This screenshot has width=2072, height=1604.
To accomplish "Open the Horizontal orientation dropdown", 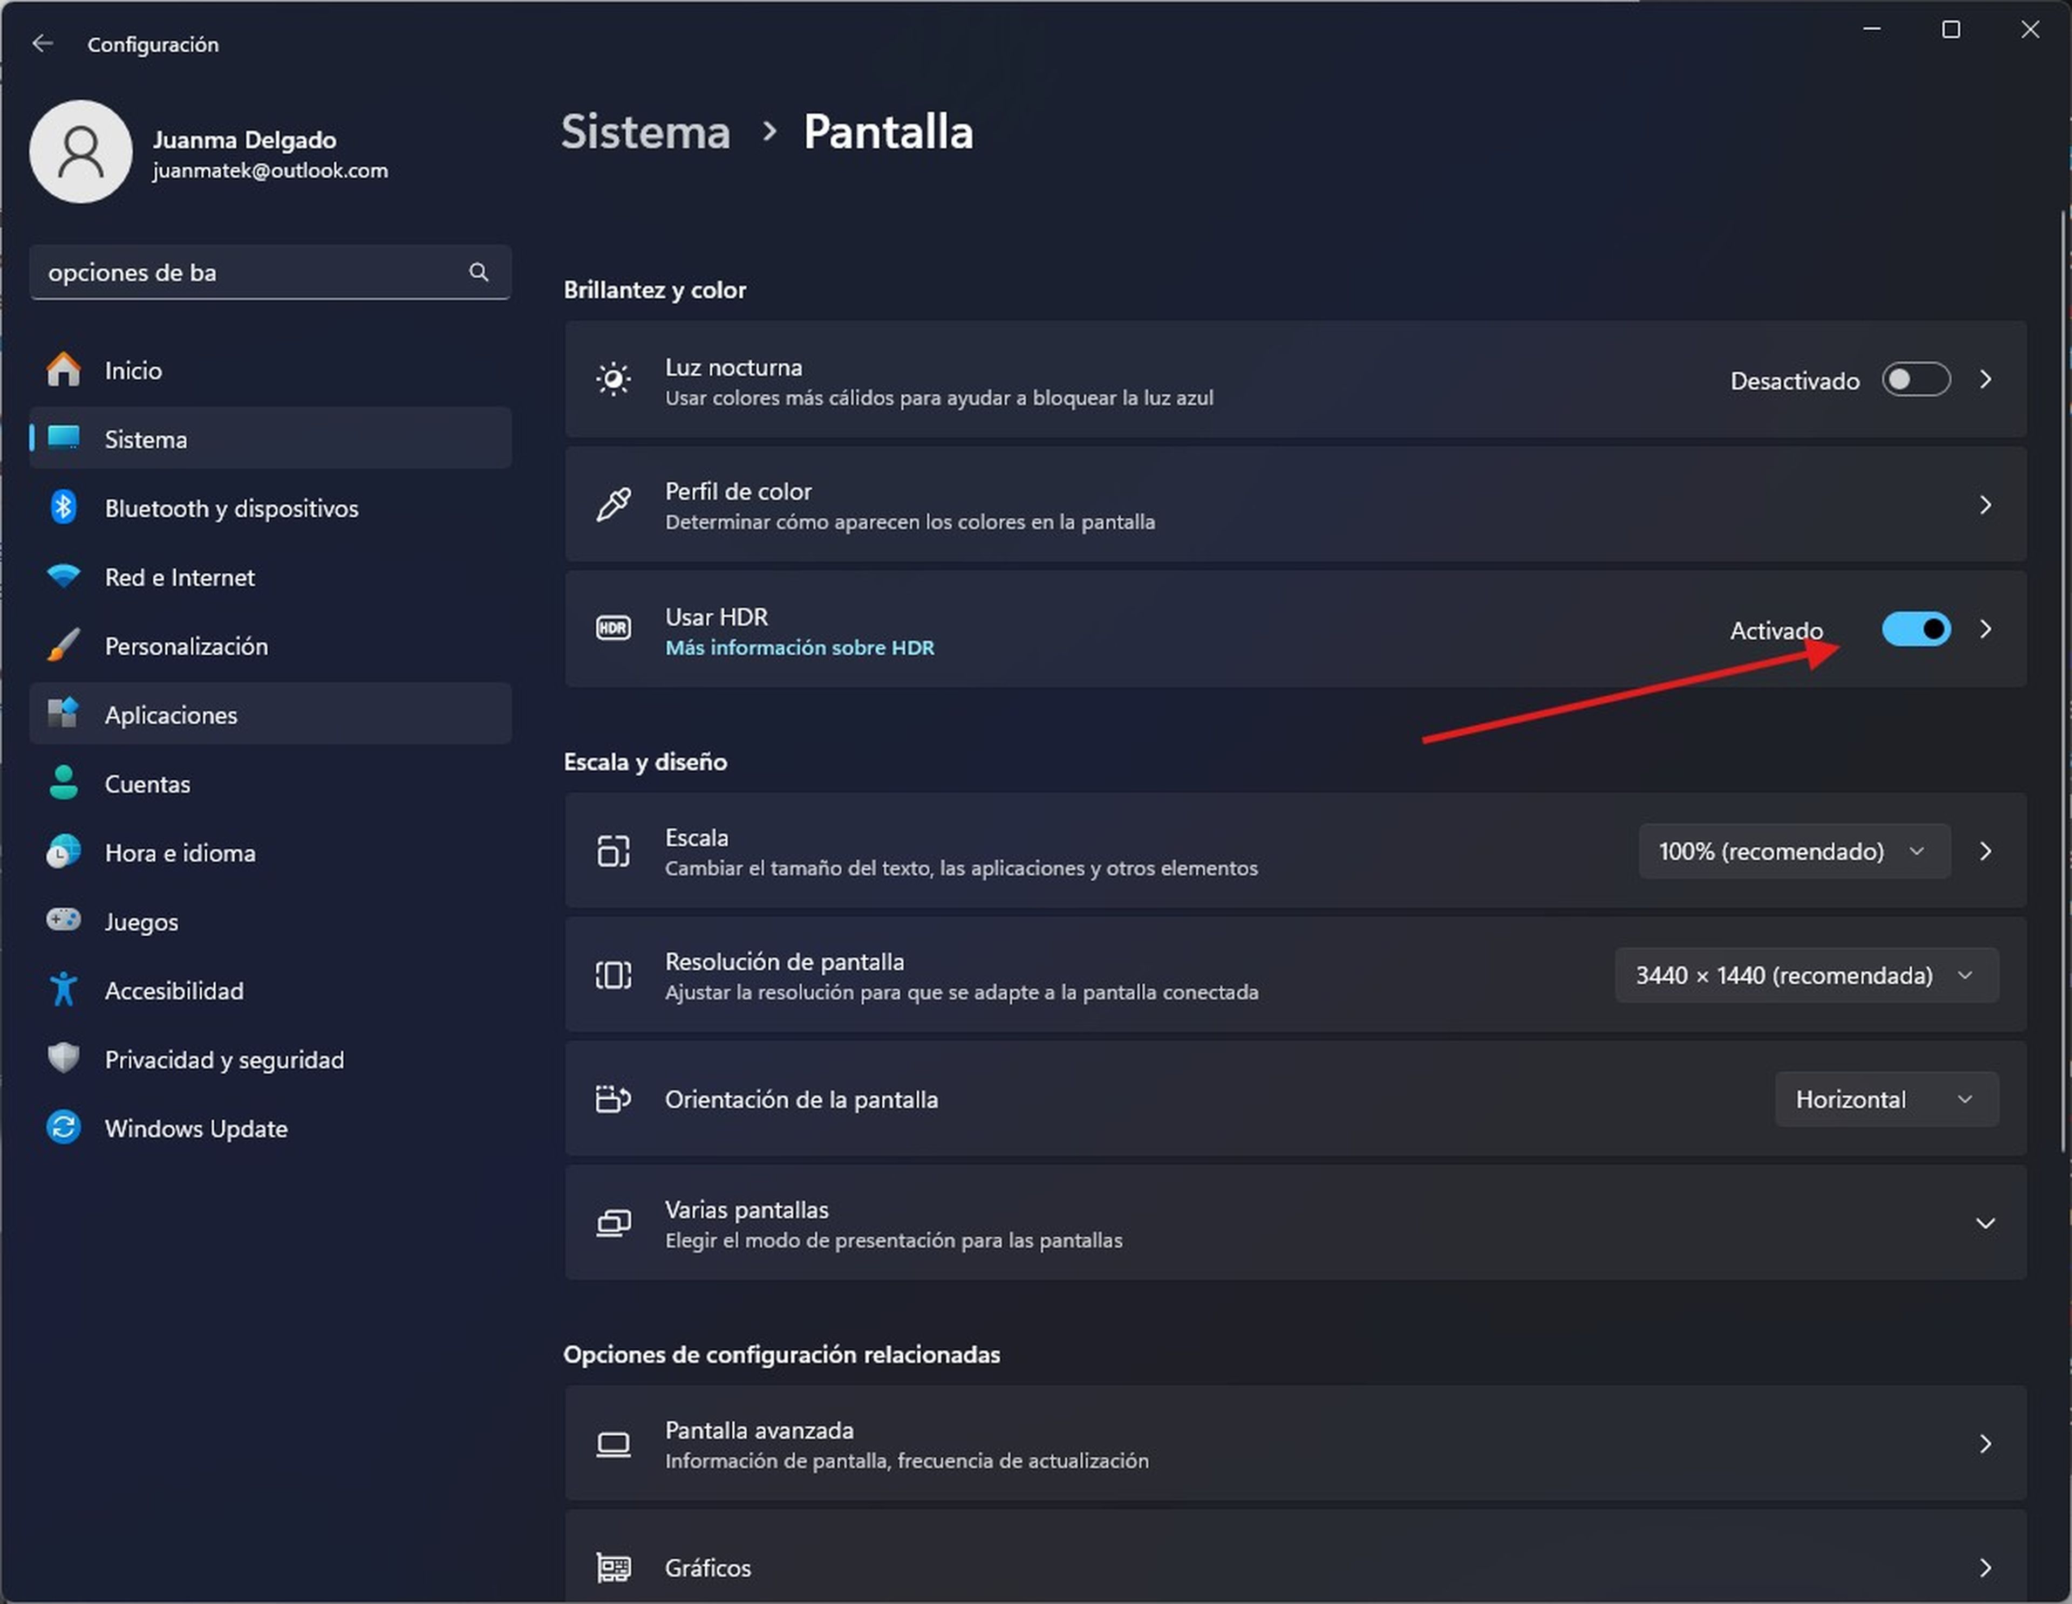I will coord(1886,1099).
